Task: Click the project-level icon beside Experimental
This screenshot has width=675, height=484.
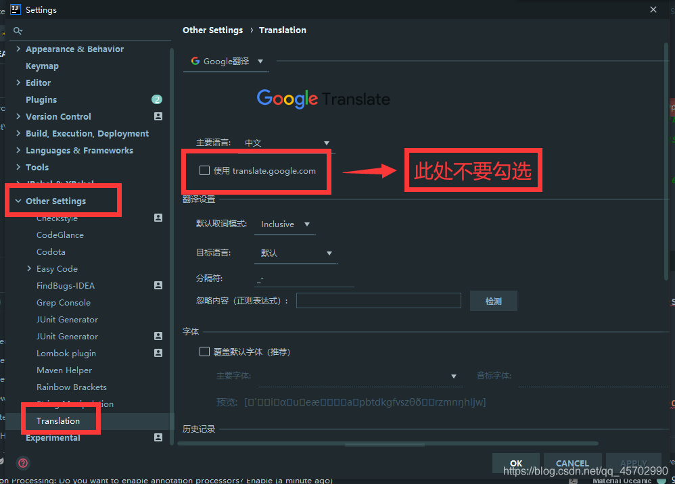Action: click(158, 437)
